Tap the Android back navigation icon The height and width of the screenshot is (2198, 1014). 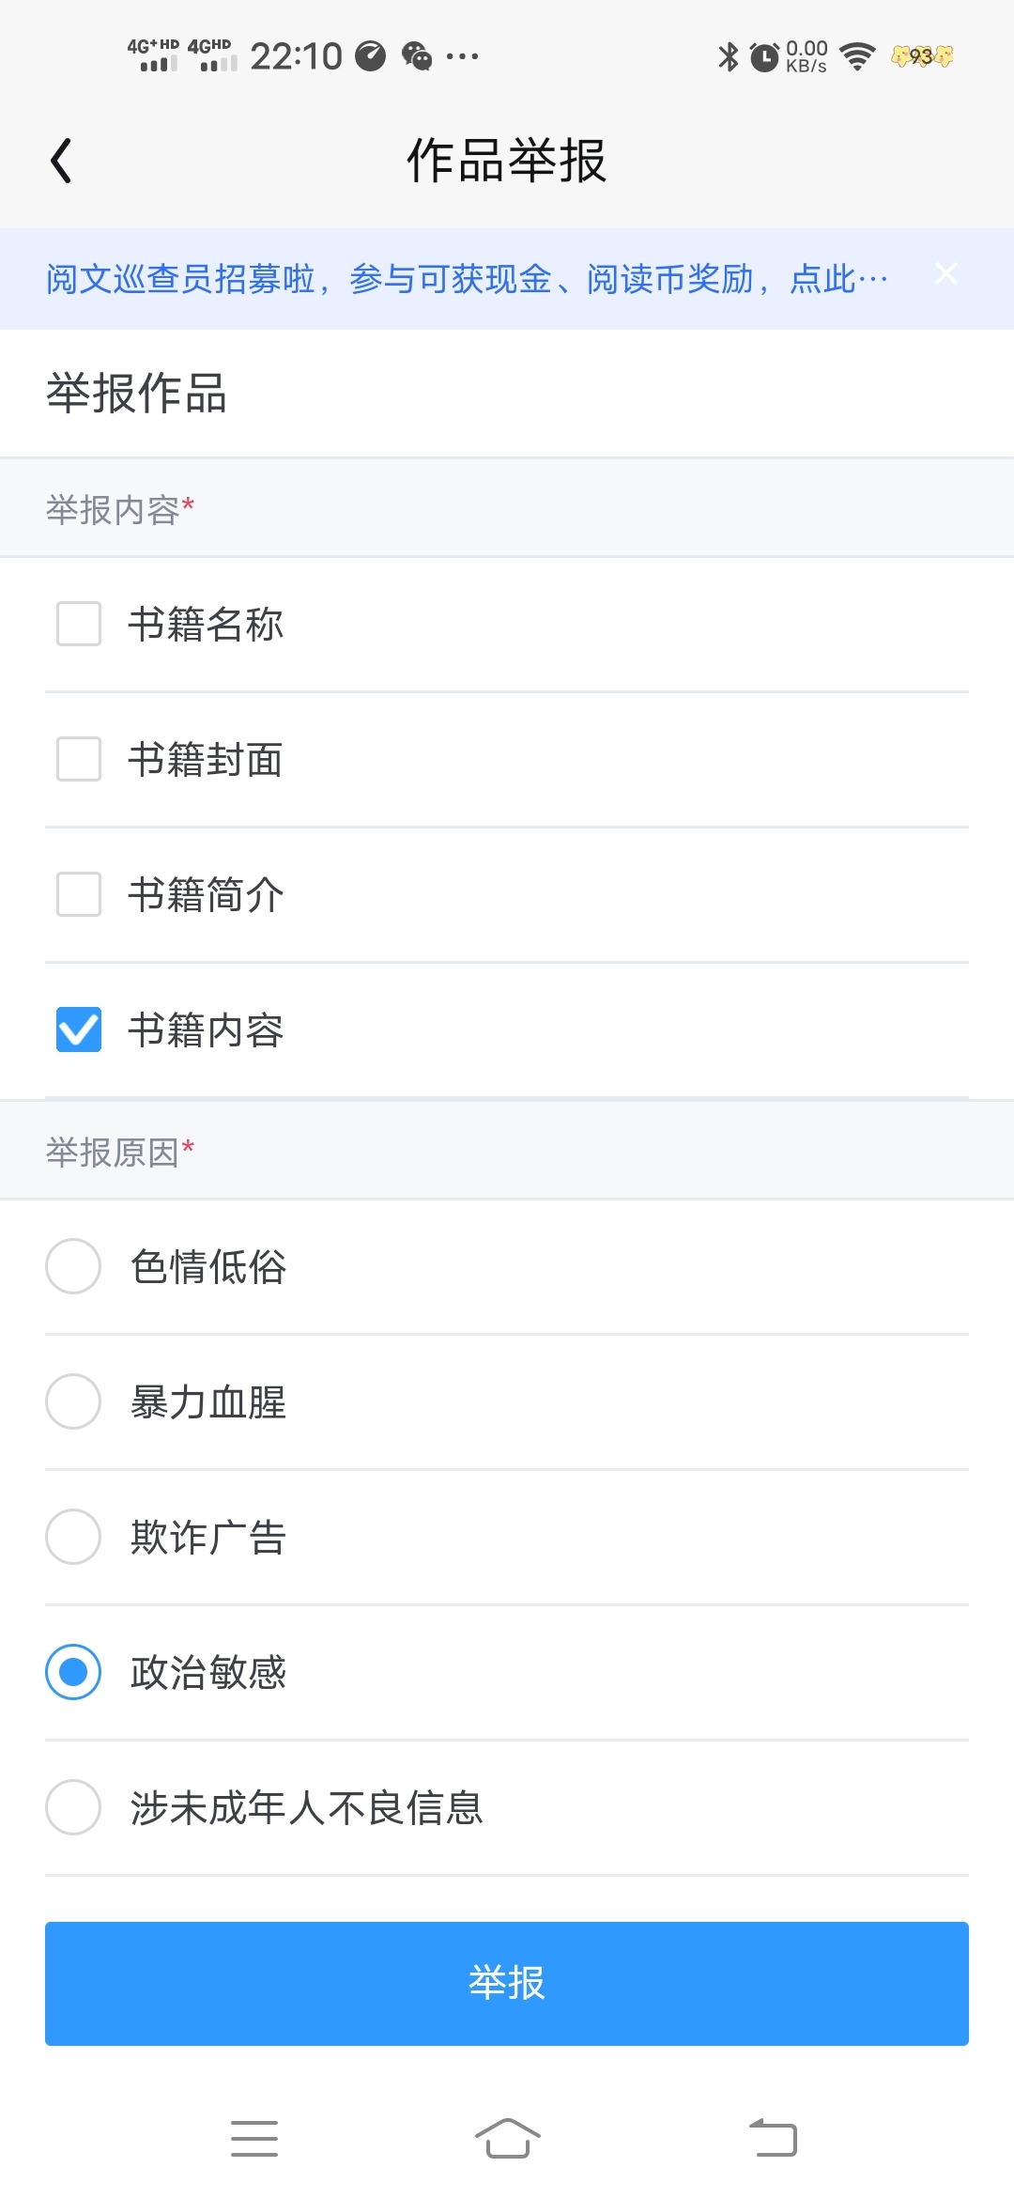pyautogui.click(x=773, y=2139)
